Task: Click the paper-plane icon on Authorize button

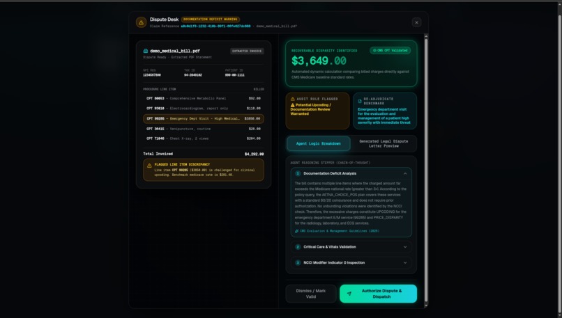Action: [x=349, y=294]
